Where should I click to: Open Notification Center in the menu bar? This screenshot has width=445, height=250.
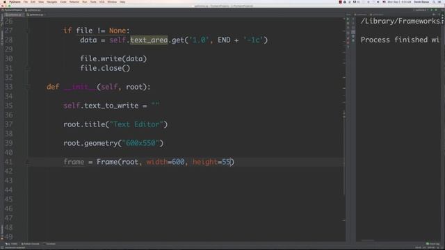tap(440, 1)
